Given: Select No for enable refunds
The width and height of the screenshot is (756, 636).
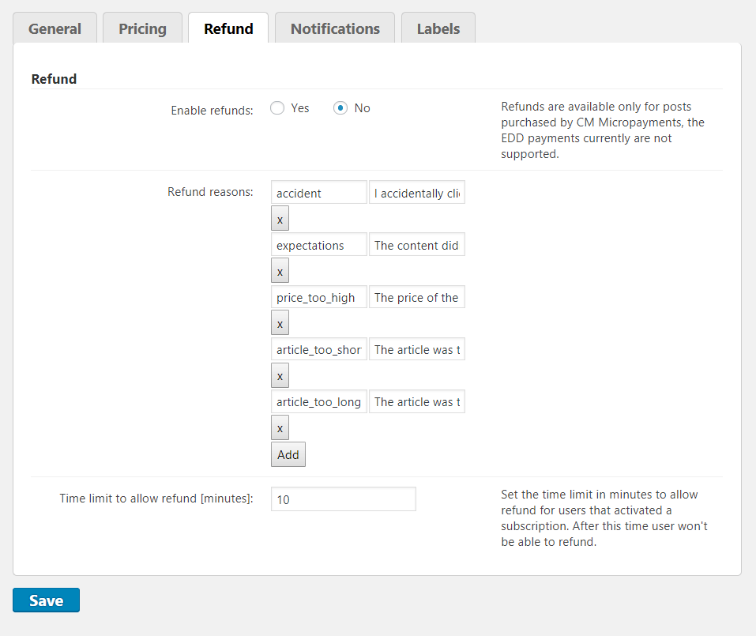Looking at the screenshot, I should coord(340,107).
